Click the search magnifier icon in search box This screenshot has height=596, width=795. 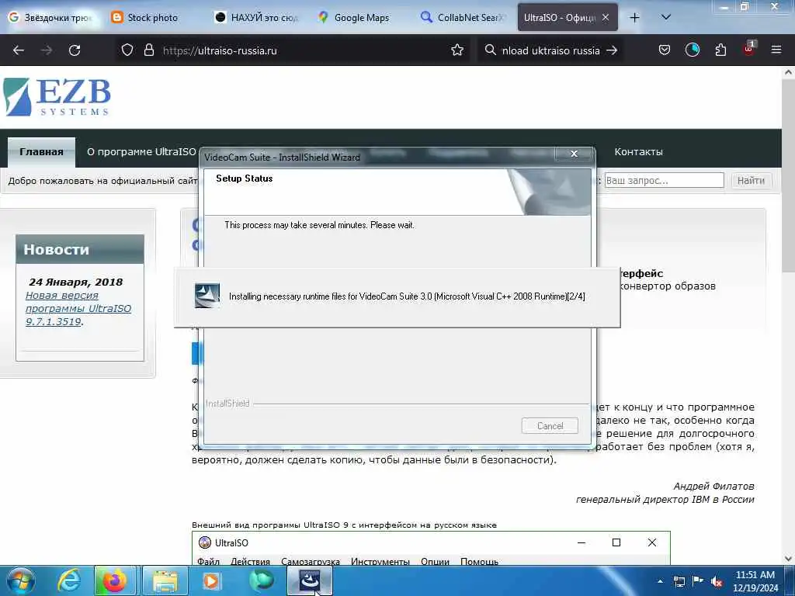tap(490, 50)
